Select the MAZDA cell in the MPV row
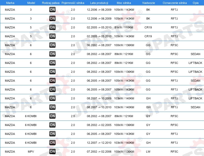This screenshot has height=156, width=204. (10, 152)
